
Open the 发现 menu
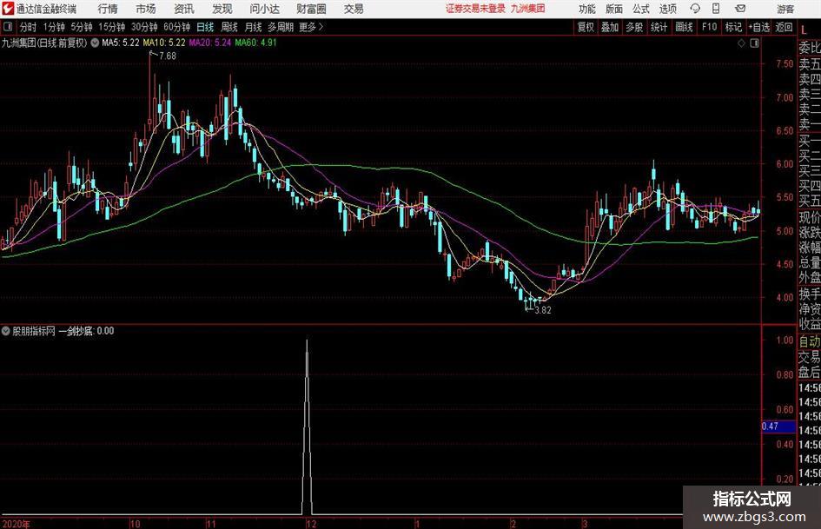222,9
